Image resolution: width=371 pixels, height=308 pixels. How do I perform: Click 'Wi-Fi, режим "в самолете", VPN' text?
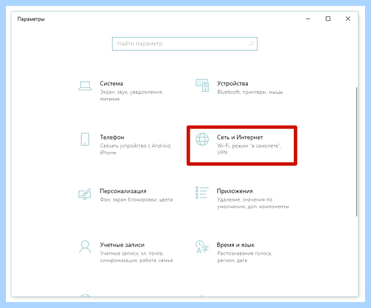249,149
